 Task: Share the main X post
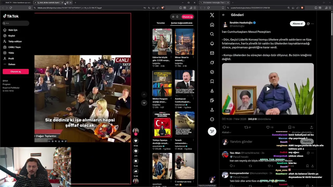coord(311,127)
